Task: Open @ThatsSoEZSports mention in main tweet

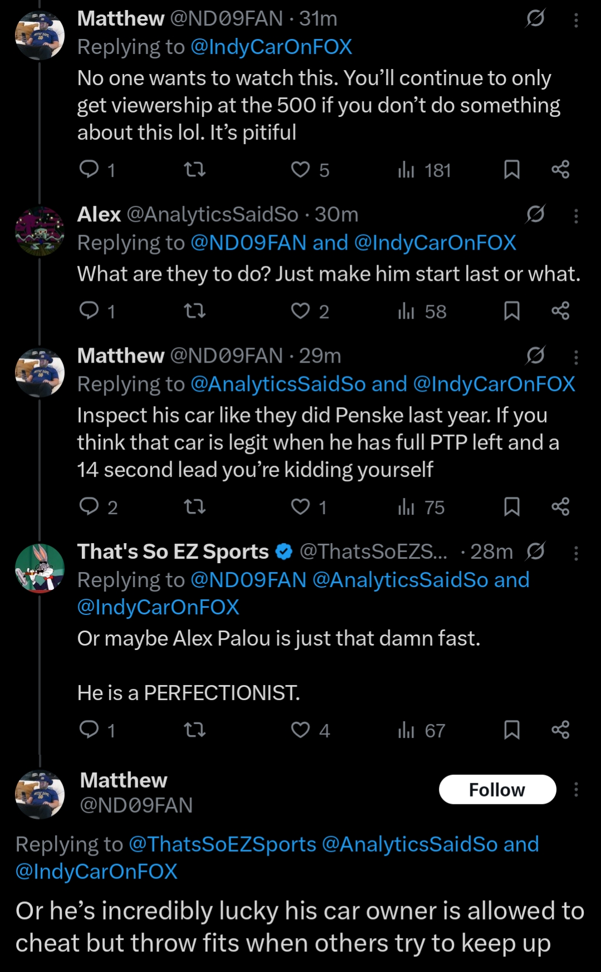Action: point(222,844)
